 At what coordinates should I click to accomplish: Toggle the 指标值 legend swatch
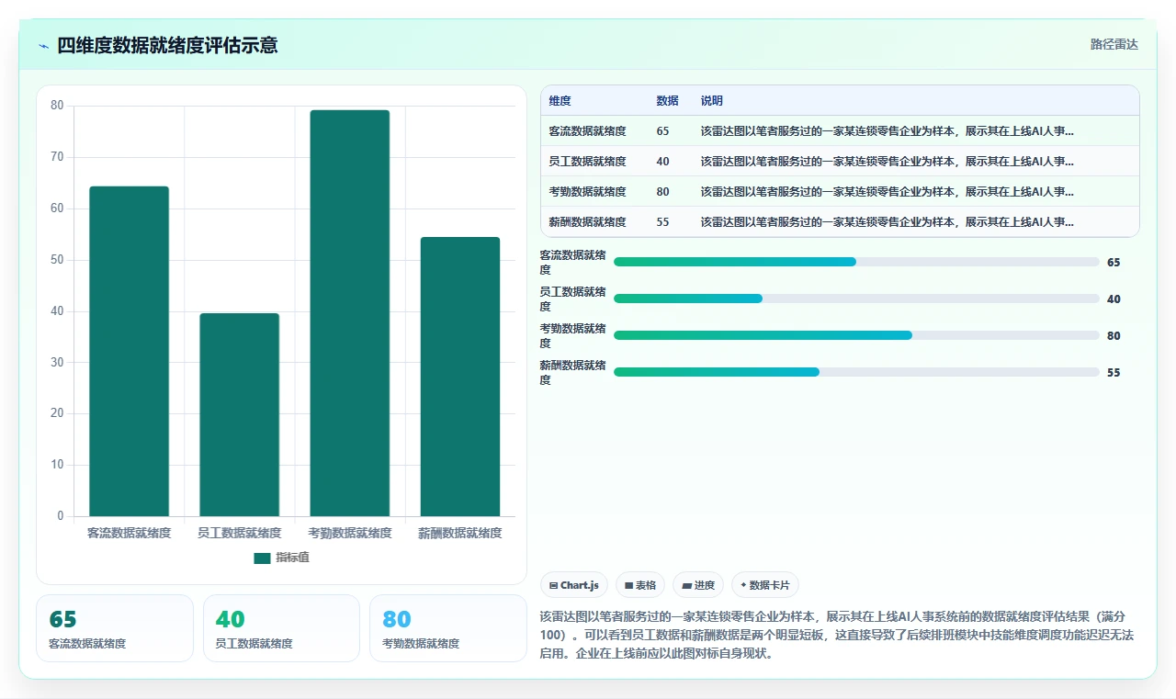pos(262,558)
